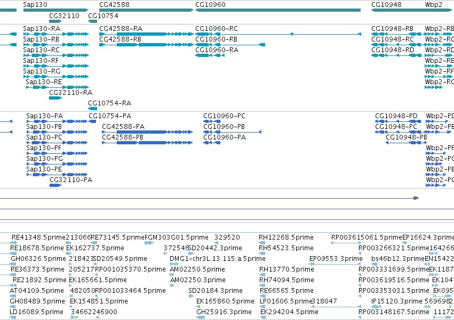Open EST RE66565.5prime
The width and height of the screenshot is (454, 320).
(x=286, y=291)
